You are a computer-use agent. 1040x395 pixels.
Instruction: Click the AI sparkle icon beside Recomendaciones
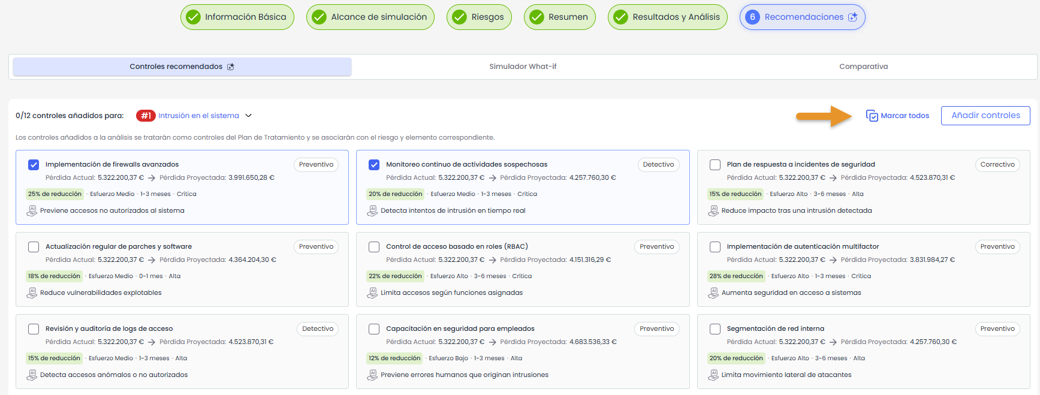[x=853, y=17]
